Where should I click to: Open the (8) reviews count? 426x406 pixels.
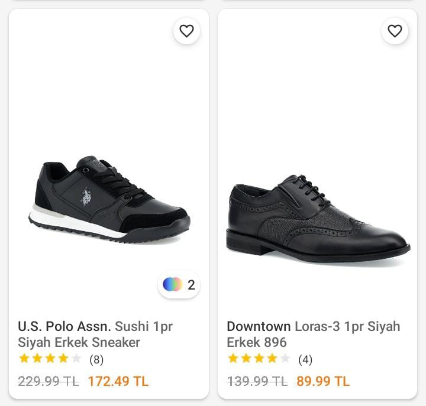click(x=96, y=359)
